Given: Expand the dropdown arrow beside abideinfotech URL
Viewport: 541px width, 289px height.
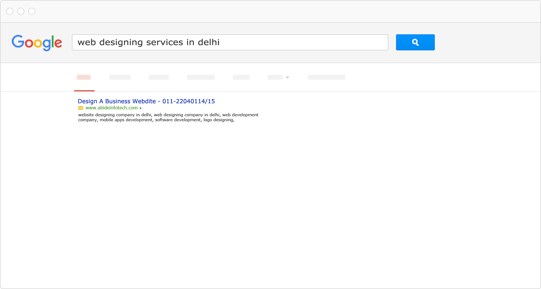Looking at the screenshot, I should pos(141,108).
